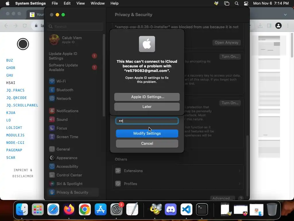Open Apple ID Settings from iCloud dialog
The width and height of the screenshot is (294, 221).
click(147, 97)
